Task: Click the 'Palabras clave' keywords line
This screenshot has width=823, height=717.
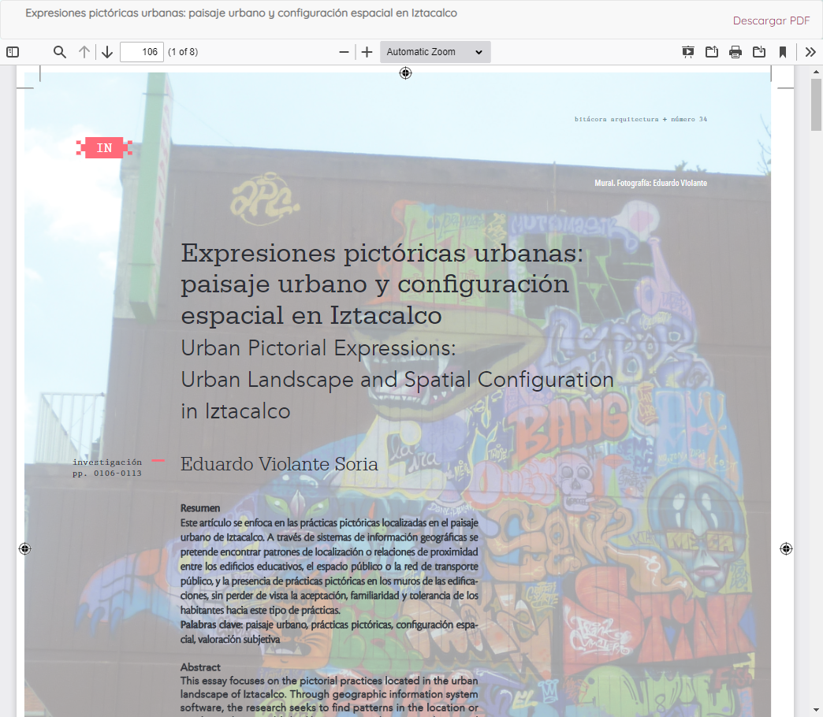Action: 329,632
